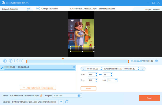Click the right trim handle of timeline

pos(128,61)
